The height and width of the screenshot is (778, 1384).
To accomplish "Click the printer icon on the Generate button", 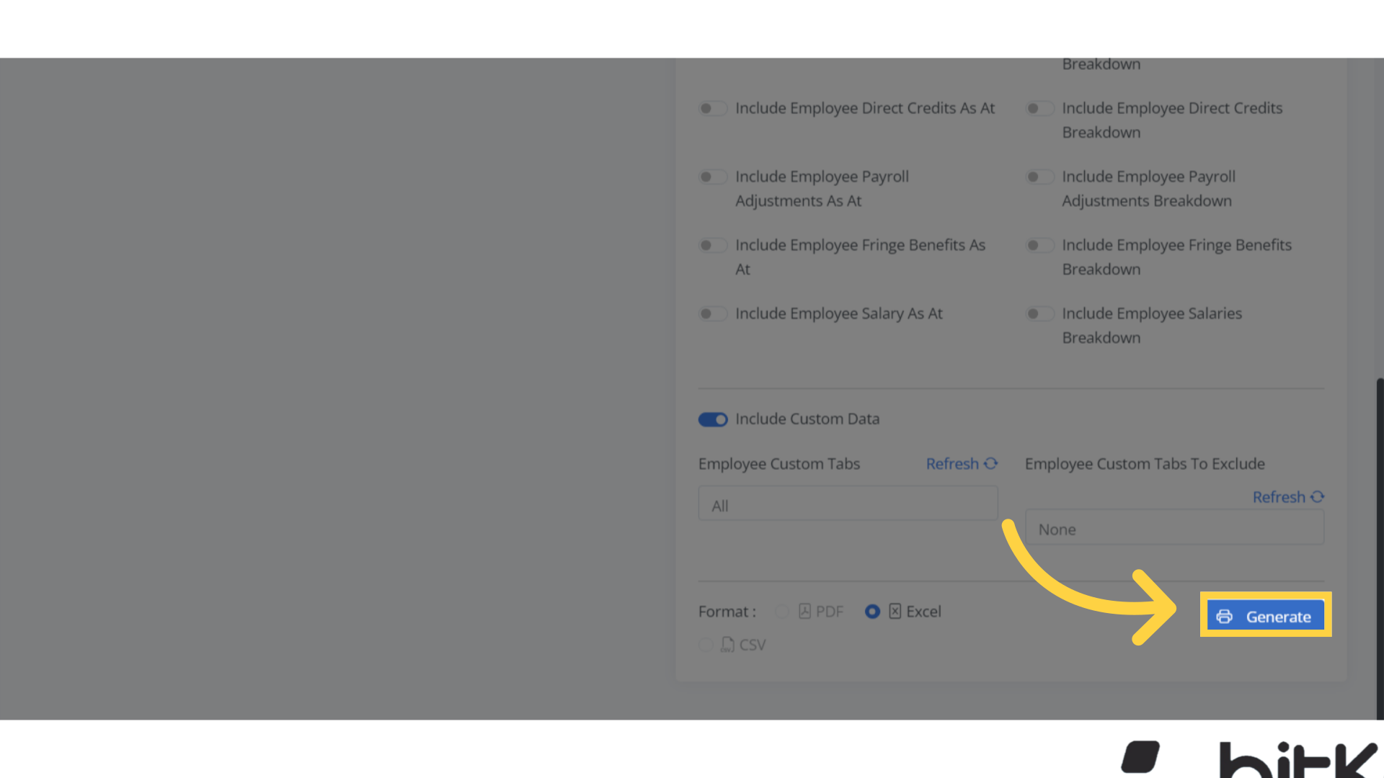I will [x=1225, y=617].
